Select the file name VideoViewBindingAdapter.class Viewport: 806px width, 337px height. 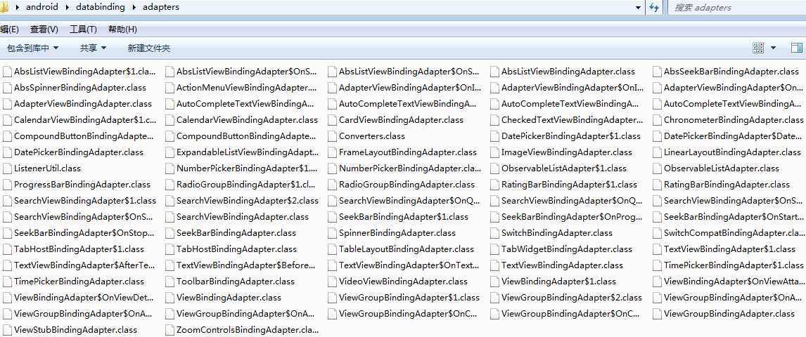tap(404, 282)
